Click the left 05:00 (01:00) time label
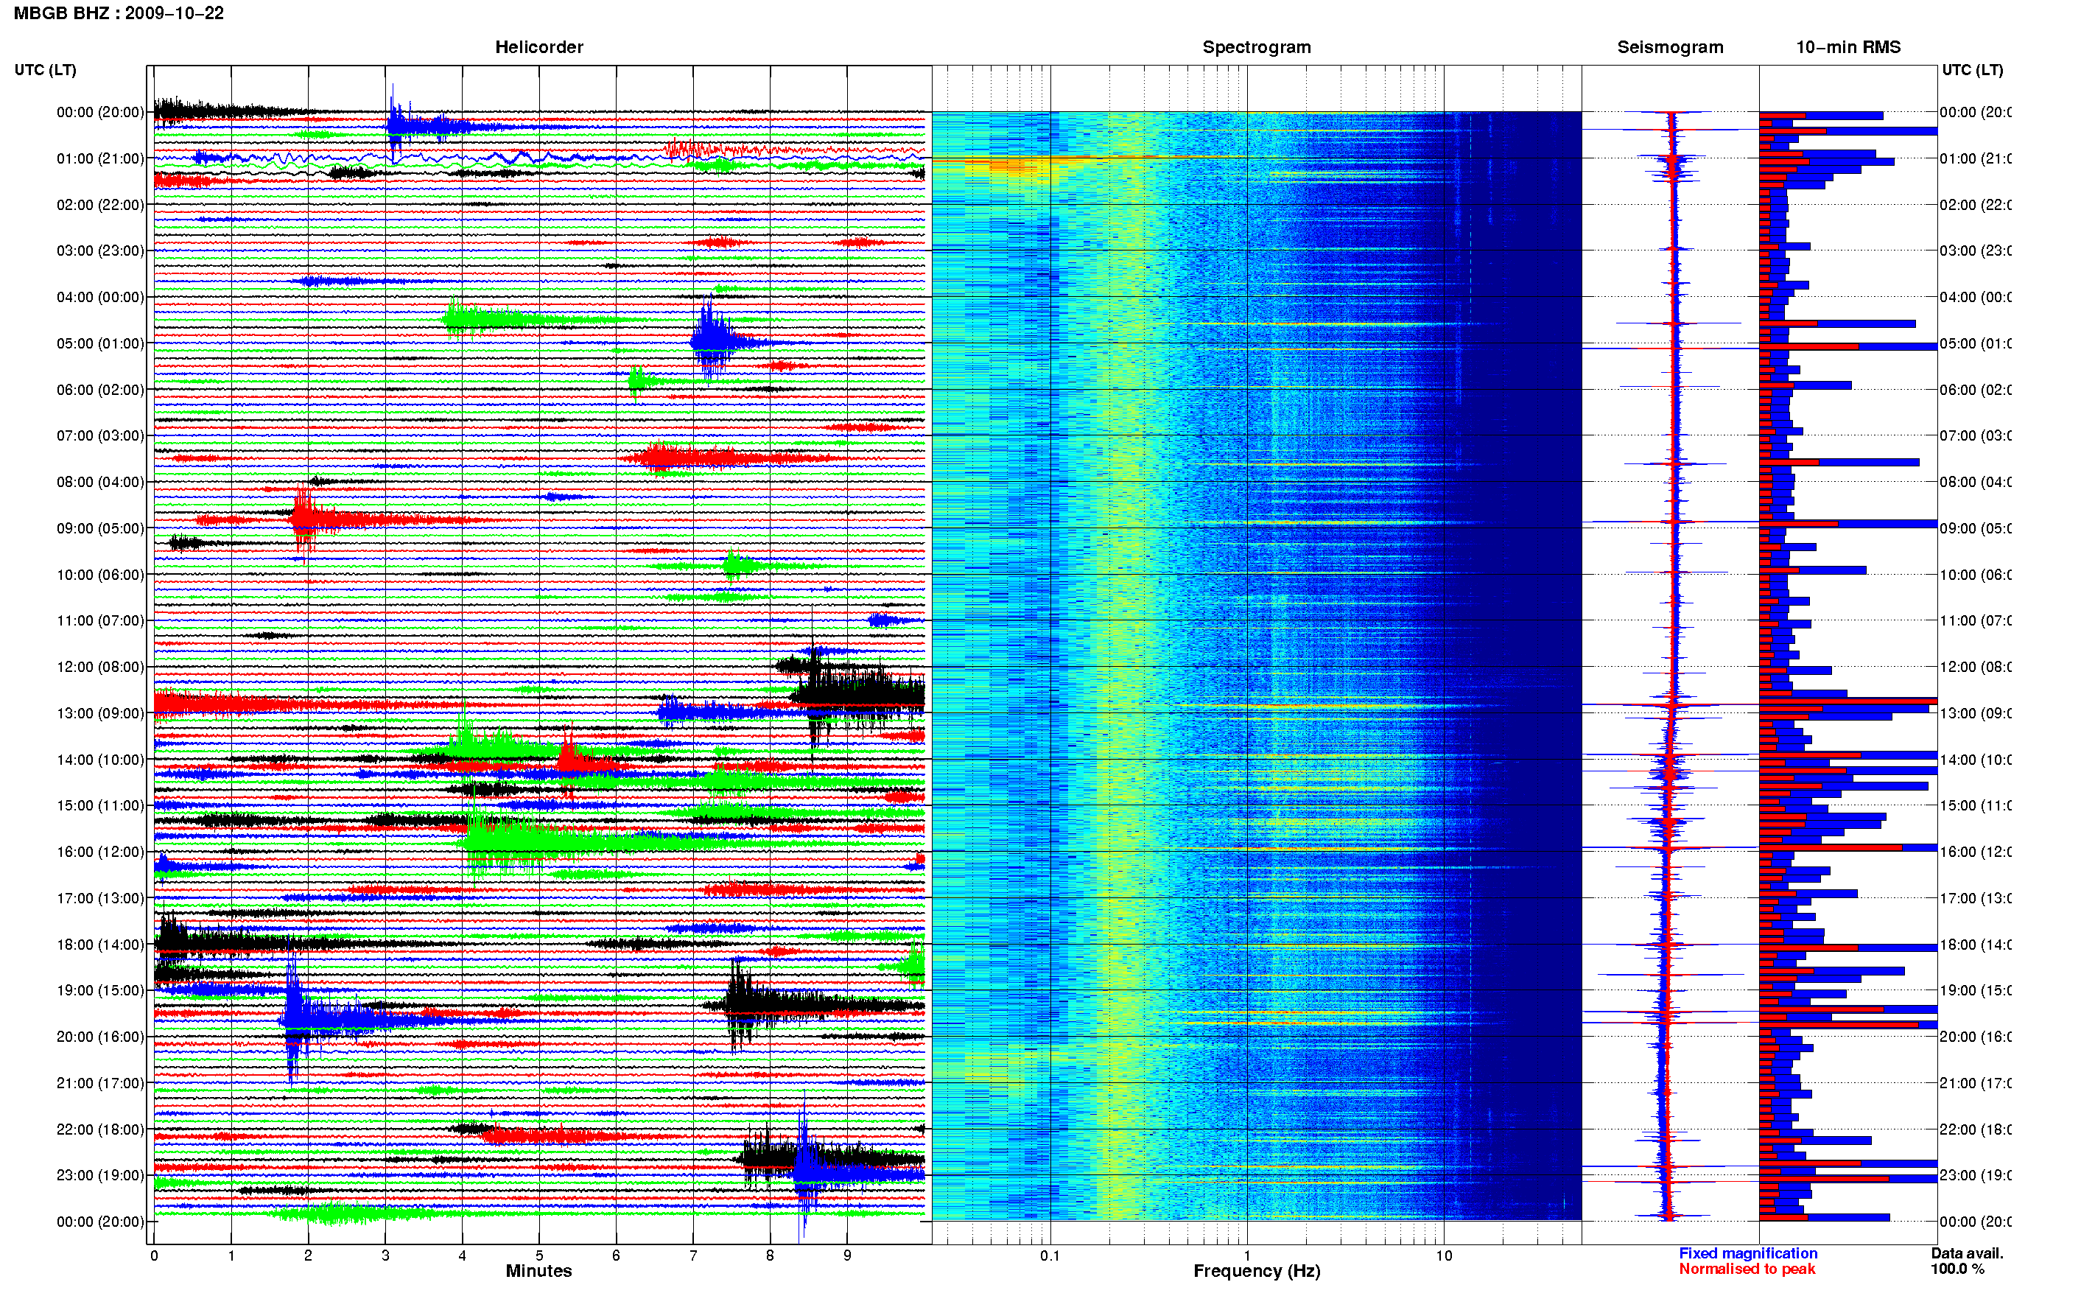 tap(100, 343)
